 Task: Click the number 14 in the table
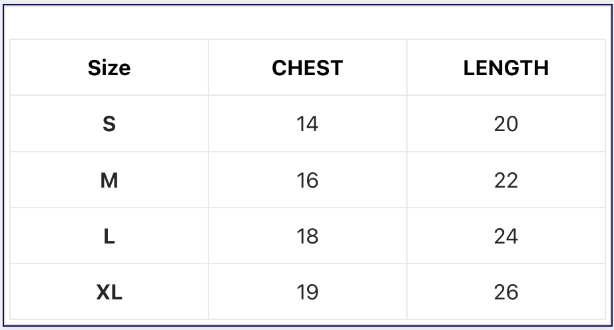click(308, 124)
